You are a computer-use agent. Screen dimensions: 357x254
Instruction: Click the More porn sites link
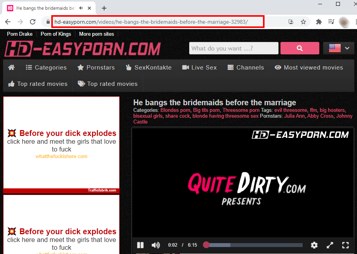(97, 34)
